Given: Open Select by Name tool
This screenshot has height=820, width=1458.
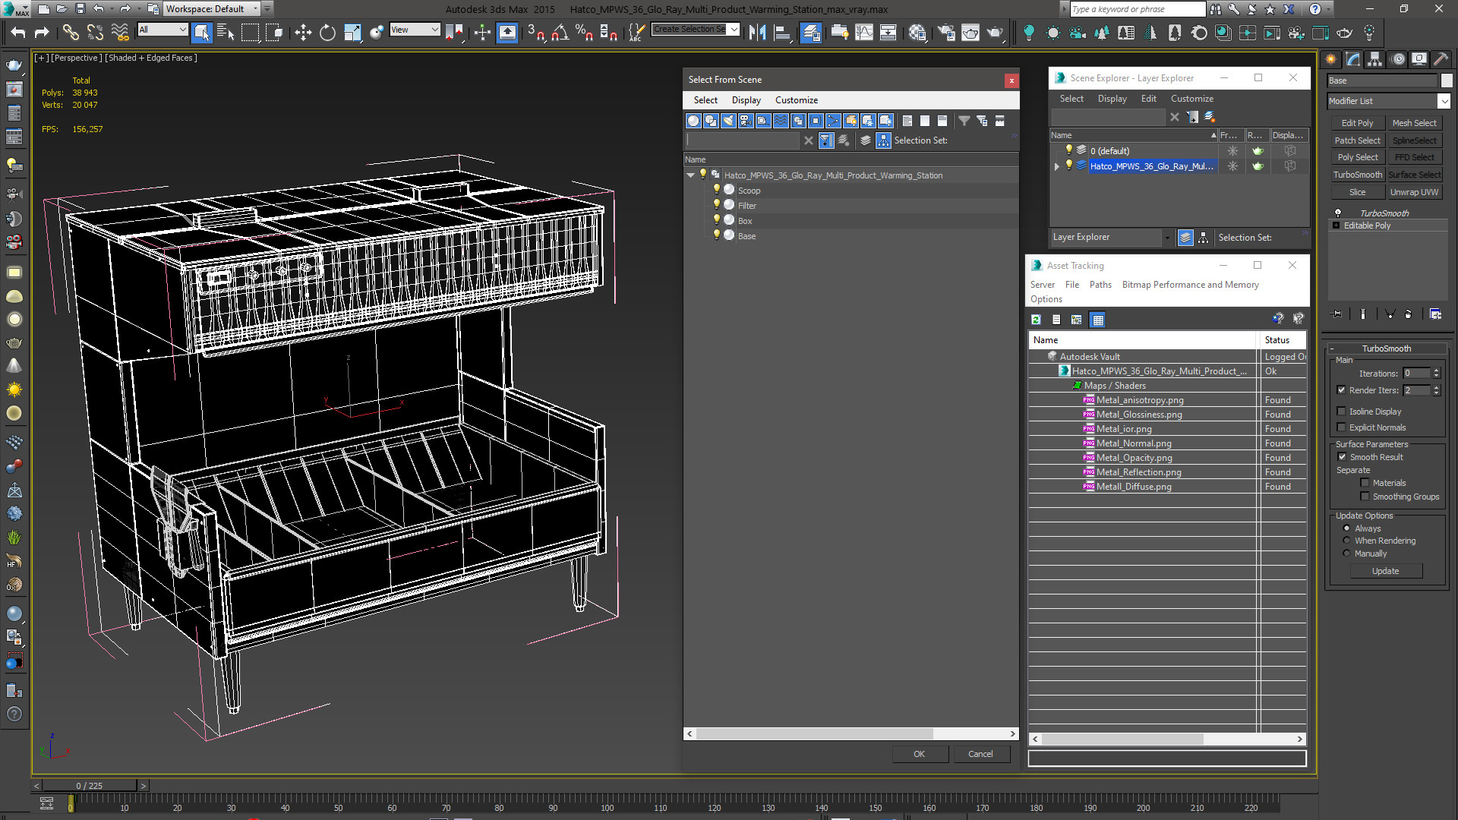Looking at the screenshot, I should [226, 32].
